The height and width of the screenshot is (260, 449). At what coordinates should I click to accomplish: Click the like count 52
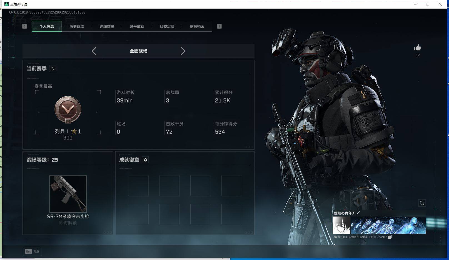[417, 55]
